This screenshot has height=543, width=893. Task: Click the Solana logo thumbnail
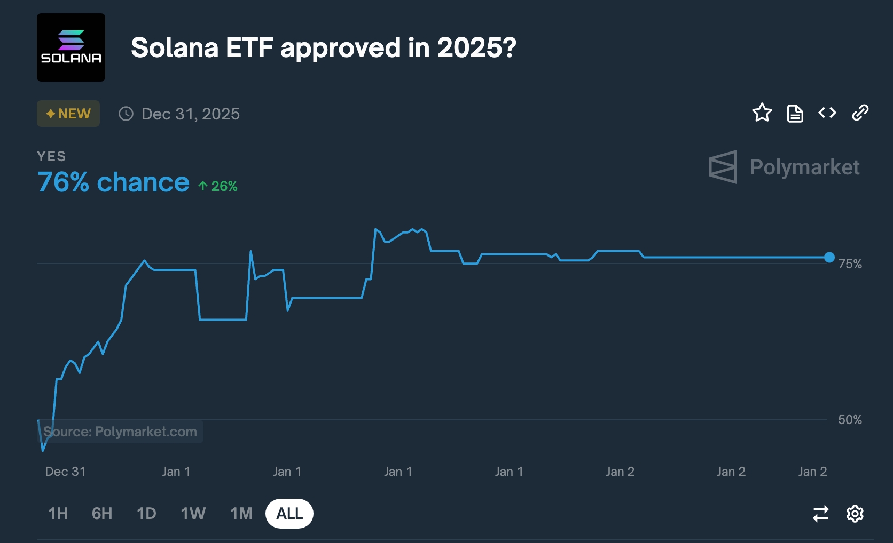[x=70, y=47]
